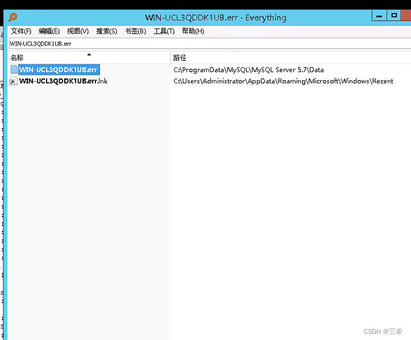Click the shortcut icon of WIN-UCL3QDDK1UB.err.lnk
The image size is (411, 340).
14,81
